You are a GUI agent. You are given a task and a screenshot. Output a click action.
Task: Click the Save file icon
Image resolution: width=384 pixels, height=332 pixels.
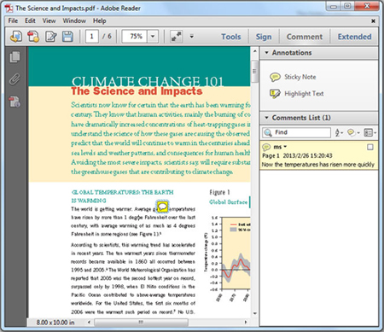tap(67, 37)
